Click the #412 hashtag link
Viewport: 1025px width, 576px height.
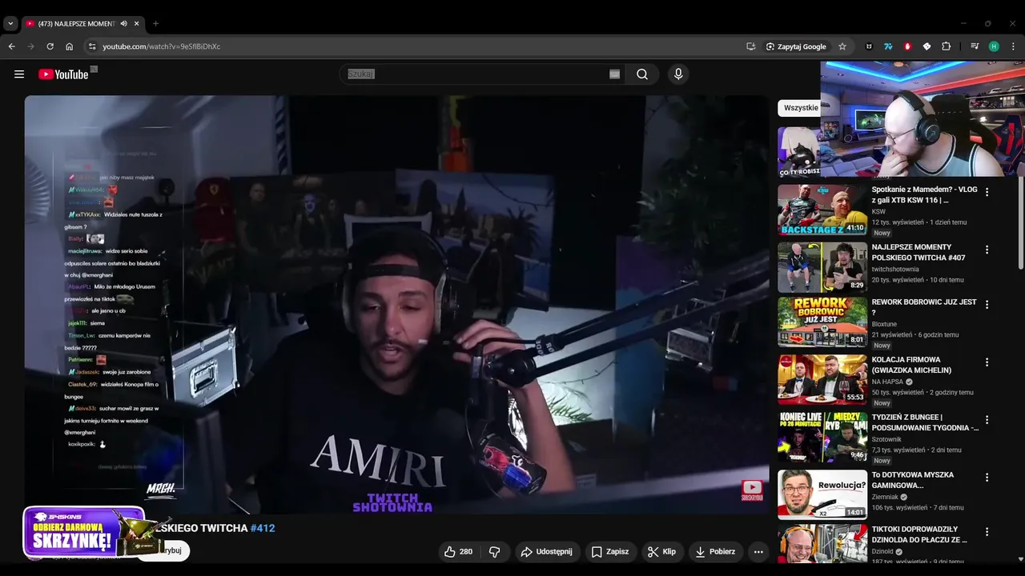[263, 528]
